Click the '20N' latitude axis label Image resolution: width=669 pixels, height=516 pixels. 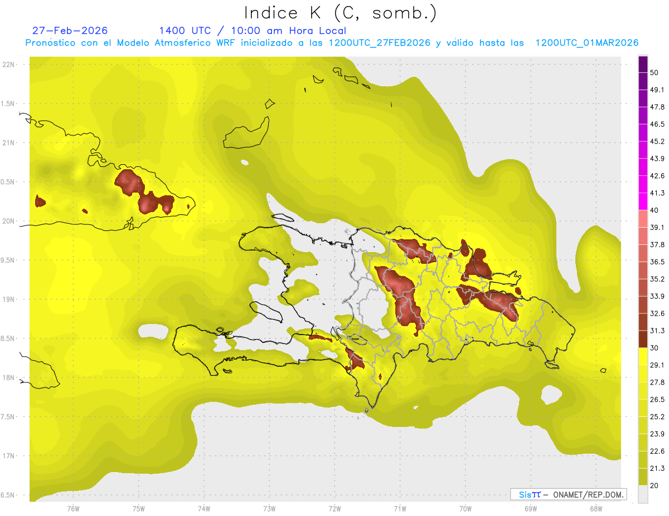pyautogui.click(x=9, y=221)
